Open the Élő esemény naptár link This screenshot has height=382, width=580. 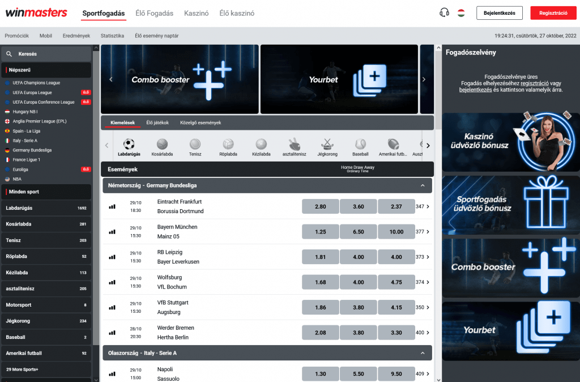(x=156, y=36)
